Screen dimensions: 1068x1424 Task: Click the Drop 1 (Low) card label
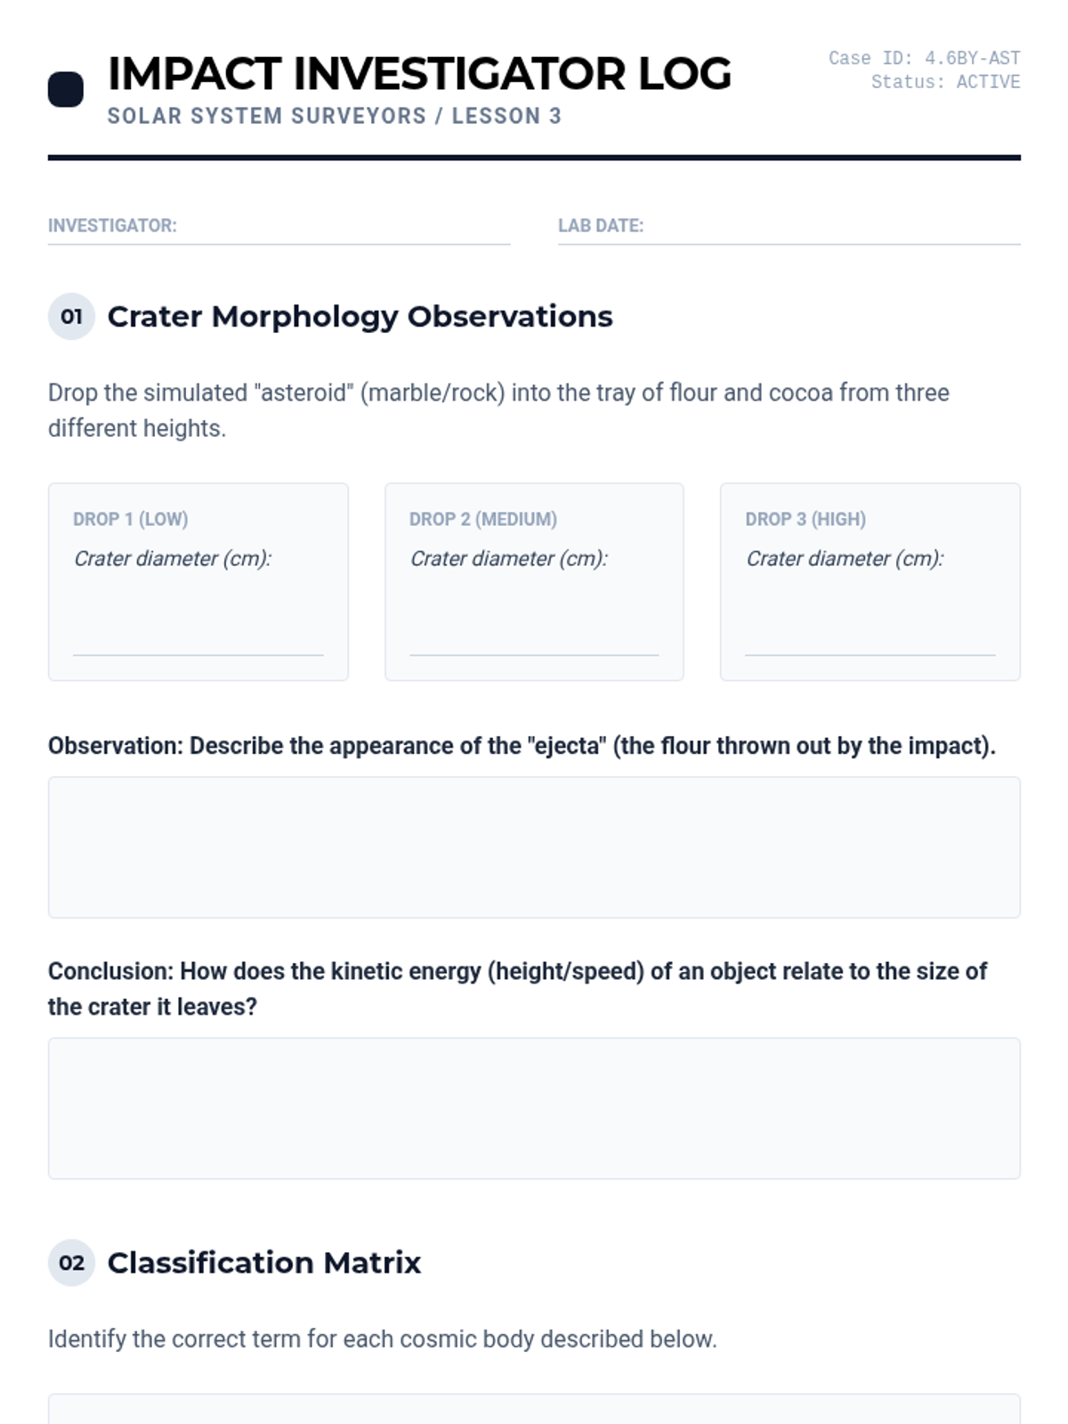pyautogui.click(x=131, y=519)
